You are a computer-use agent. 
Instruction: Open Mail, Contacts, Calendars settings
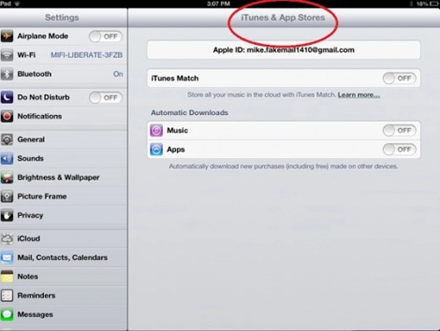click(63, 257)
